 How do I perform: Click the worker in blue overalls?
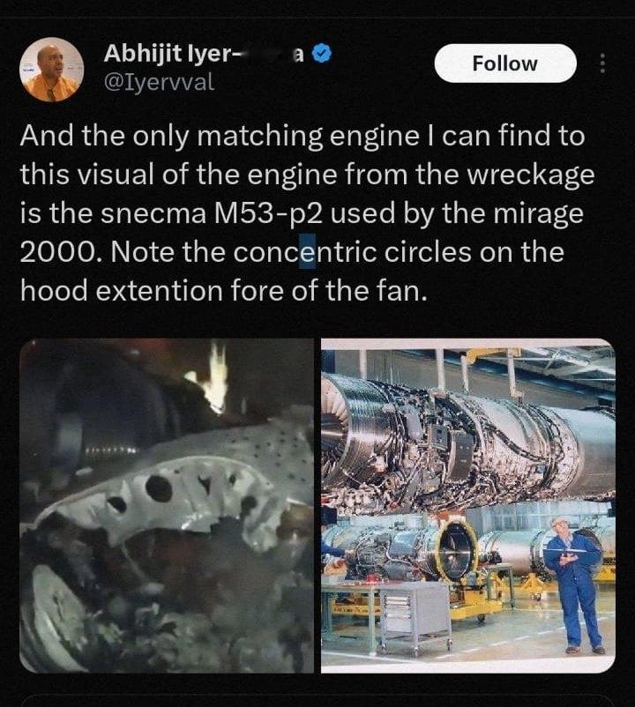(x=574, y=585)
